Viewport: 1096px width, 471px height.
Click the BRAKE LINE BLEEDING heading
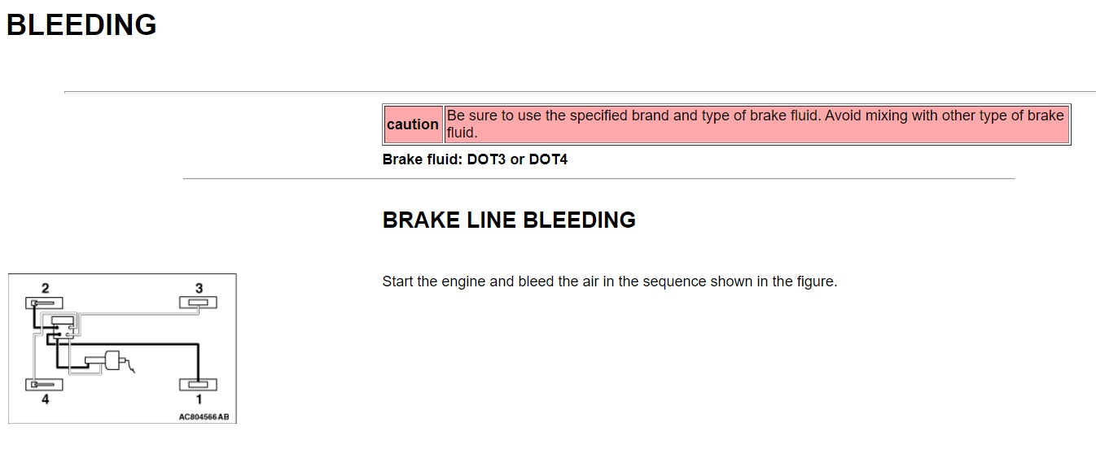pos(509,220)
